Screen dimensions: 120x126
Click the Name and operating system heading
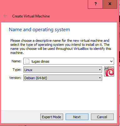[x=39, y=30]
